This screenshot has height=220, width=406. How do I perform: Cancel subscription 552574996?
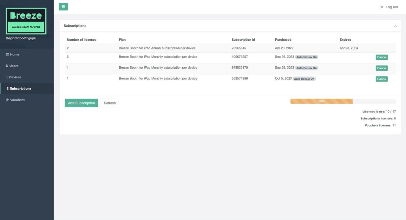coord(382,79)
